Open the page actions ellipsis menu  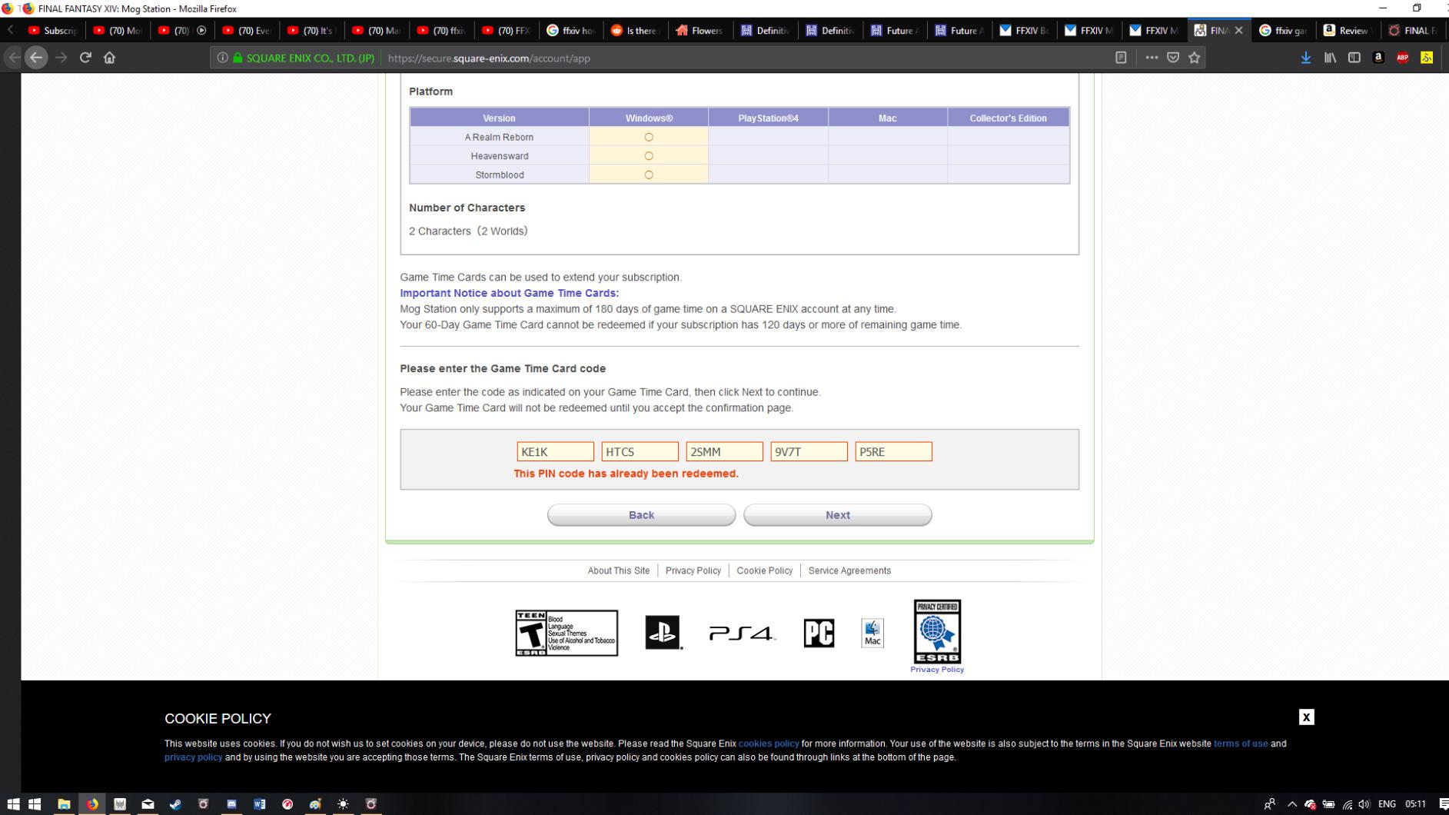[1152, 58]
